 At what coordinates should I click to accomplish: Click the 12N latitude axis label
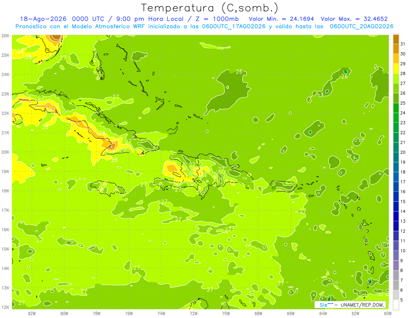[5, 307]
